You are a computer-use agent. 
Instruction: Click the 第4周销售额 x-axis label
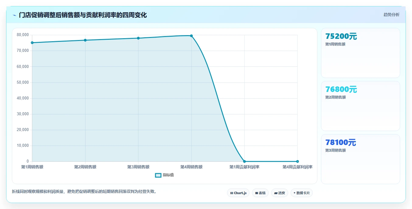(191, 167)
